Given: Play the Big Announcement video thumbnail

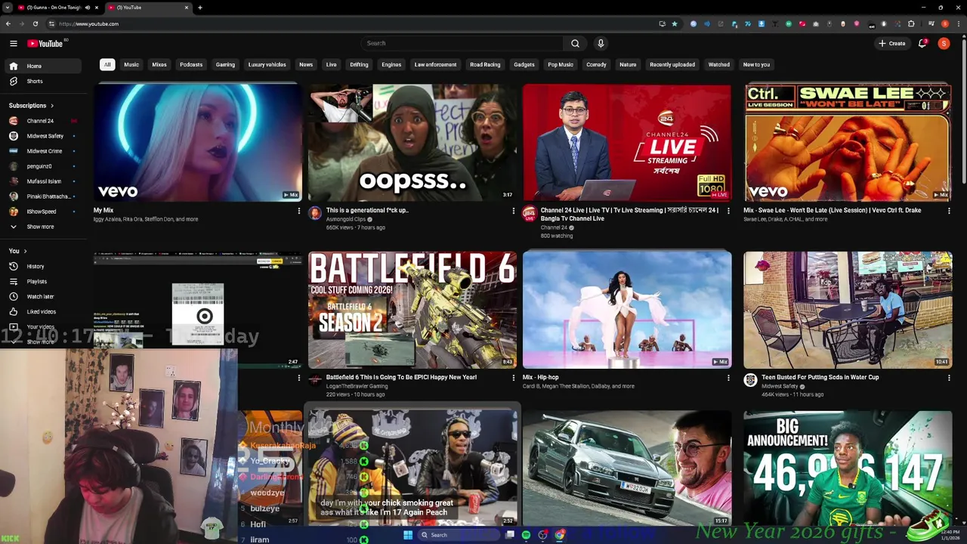Looking at the screenshot, I should point(848,468).
